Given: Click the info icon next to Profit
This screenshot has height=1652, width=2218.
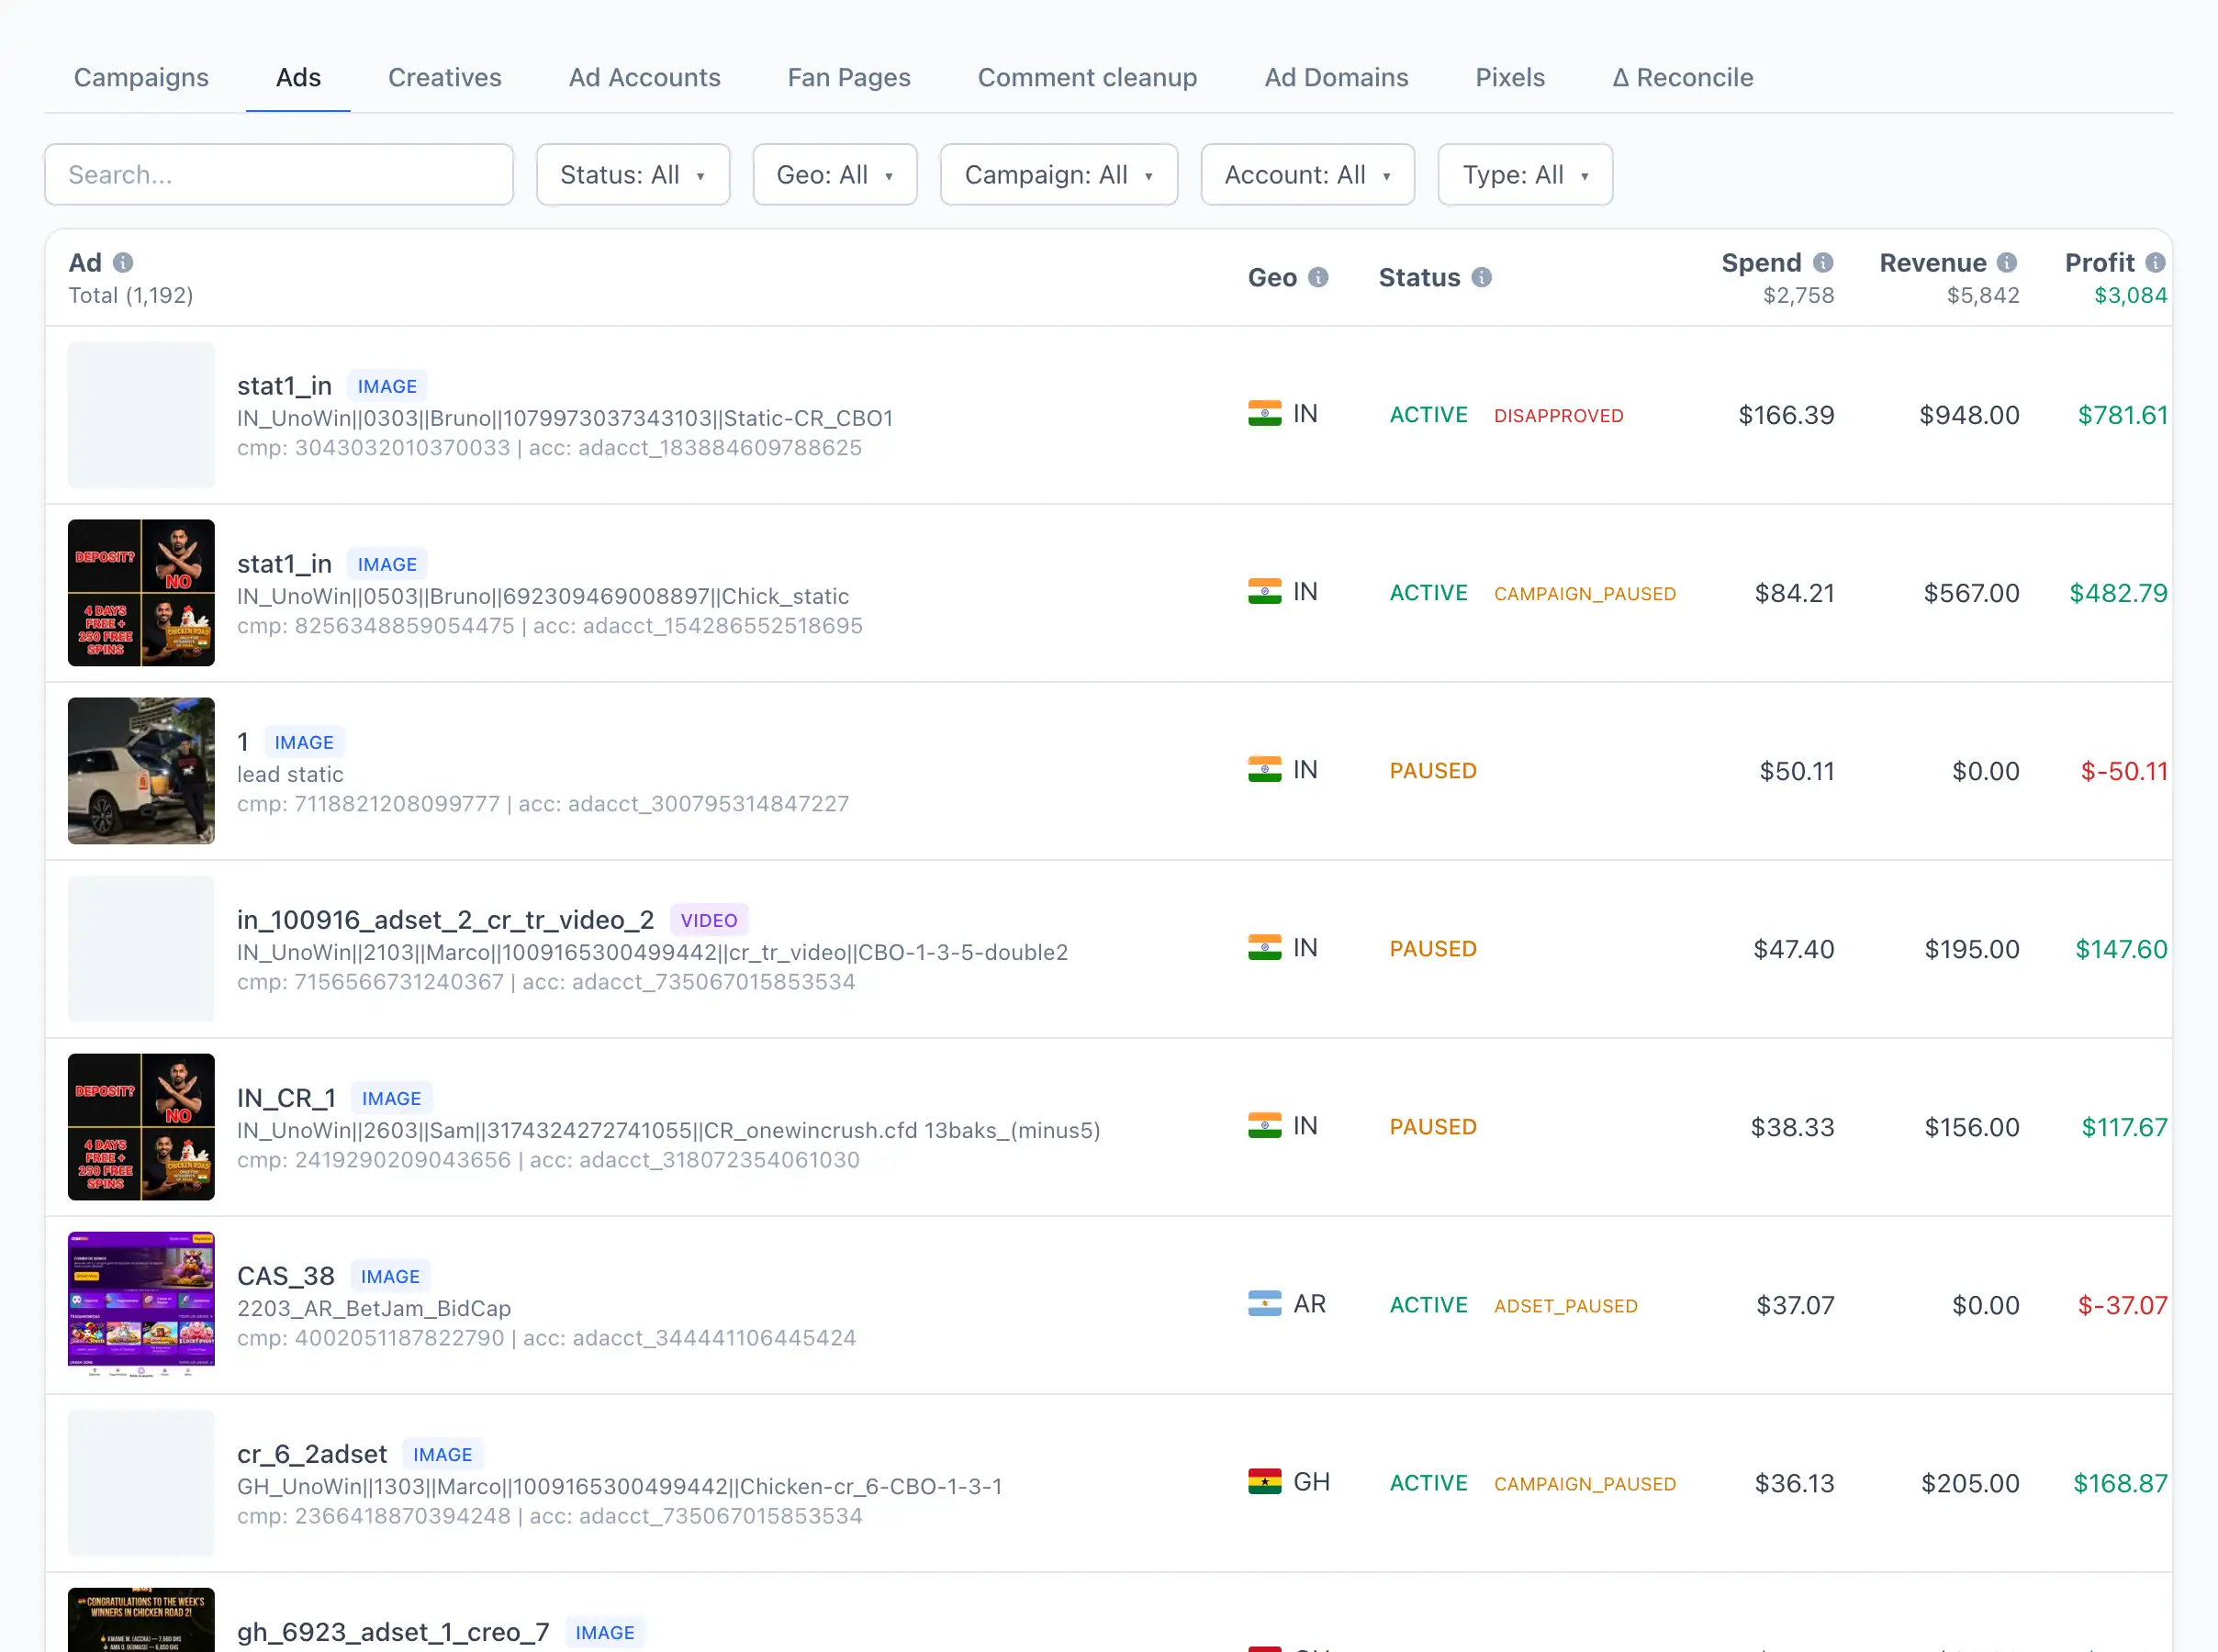Looking at the screenshot, I should [2155, 263].
